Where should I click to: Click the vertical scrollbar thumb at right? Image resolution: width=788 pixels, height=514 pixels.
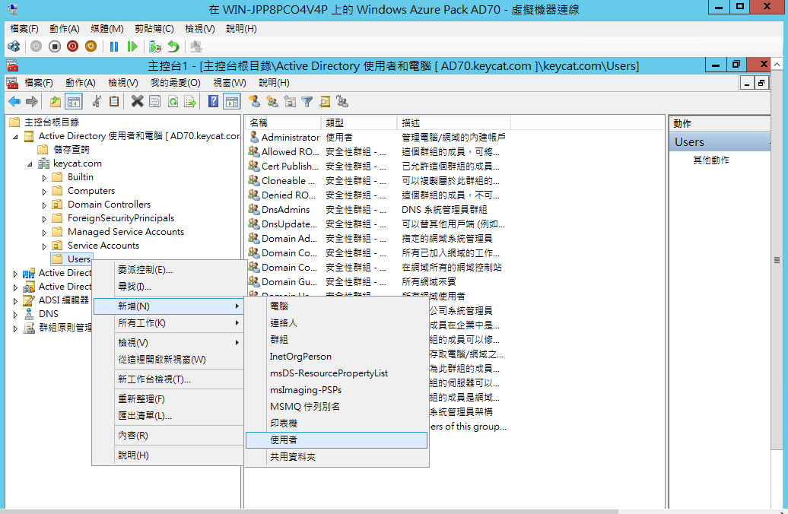pyautogui.click(x=777, y=260)
